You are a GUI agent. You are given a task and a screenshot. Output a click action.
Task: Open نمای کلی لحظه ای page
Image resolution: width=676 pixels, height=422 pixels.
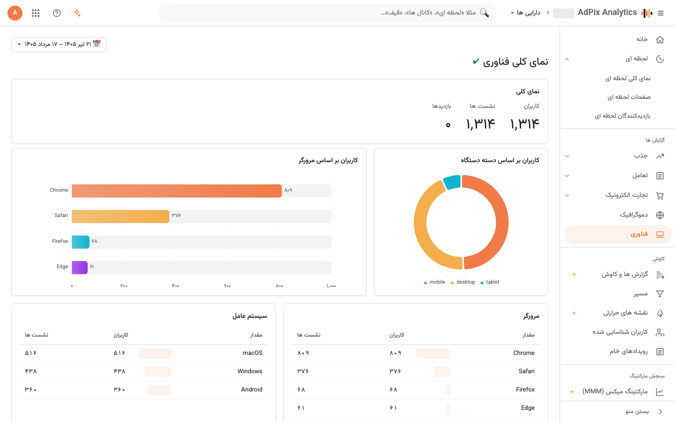628,78
